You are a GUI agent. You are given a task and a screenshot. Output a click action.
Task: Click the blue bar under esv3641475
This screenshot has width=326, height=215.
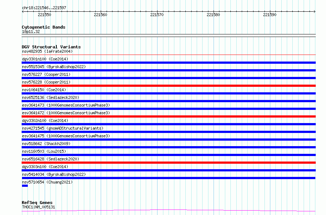(168, 140)
